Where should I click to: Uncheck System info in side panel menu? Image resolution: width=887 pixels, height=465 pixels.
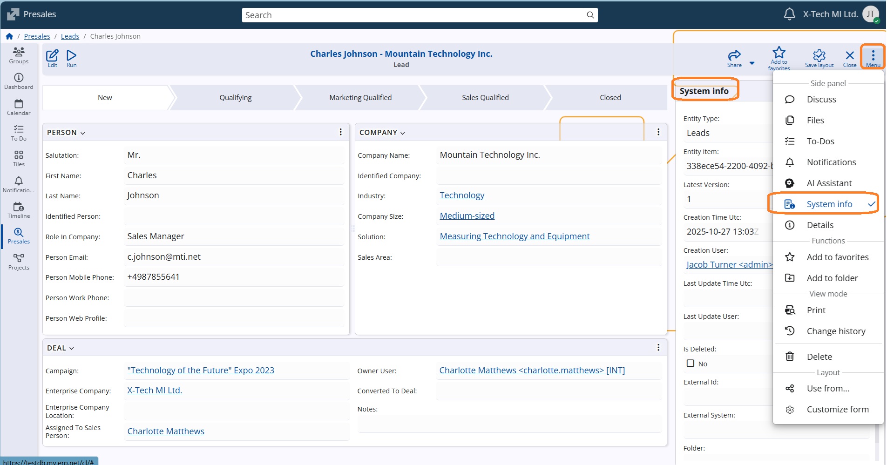click(x=829, y=204)
